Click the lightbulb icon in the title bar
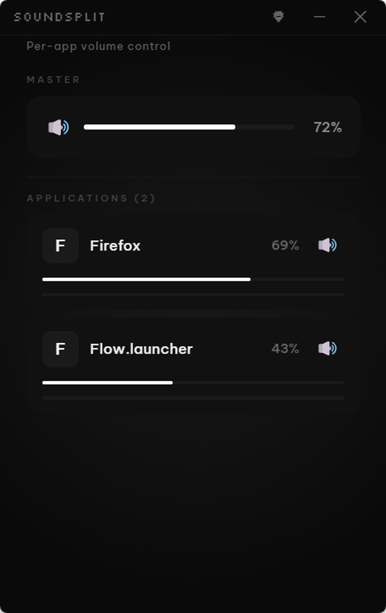The width and height of the screenshot is (386, 613). (x=278, y=16)
